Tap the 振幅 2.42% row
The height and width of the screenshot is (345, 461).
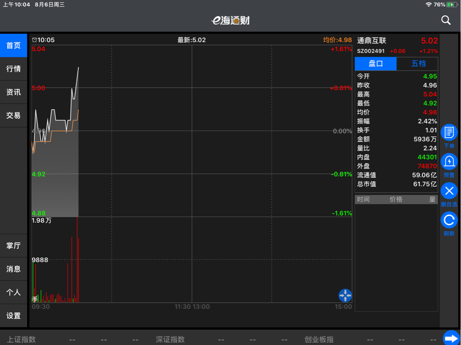pyautogui.click(x=397, y=121)
